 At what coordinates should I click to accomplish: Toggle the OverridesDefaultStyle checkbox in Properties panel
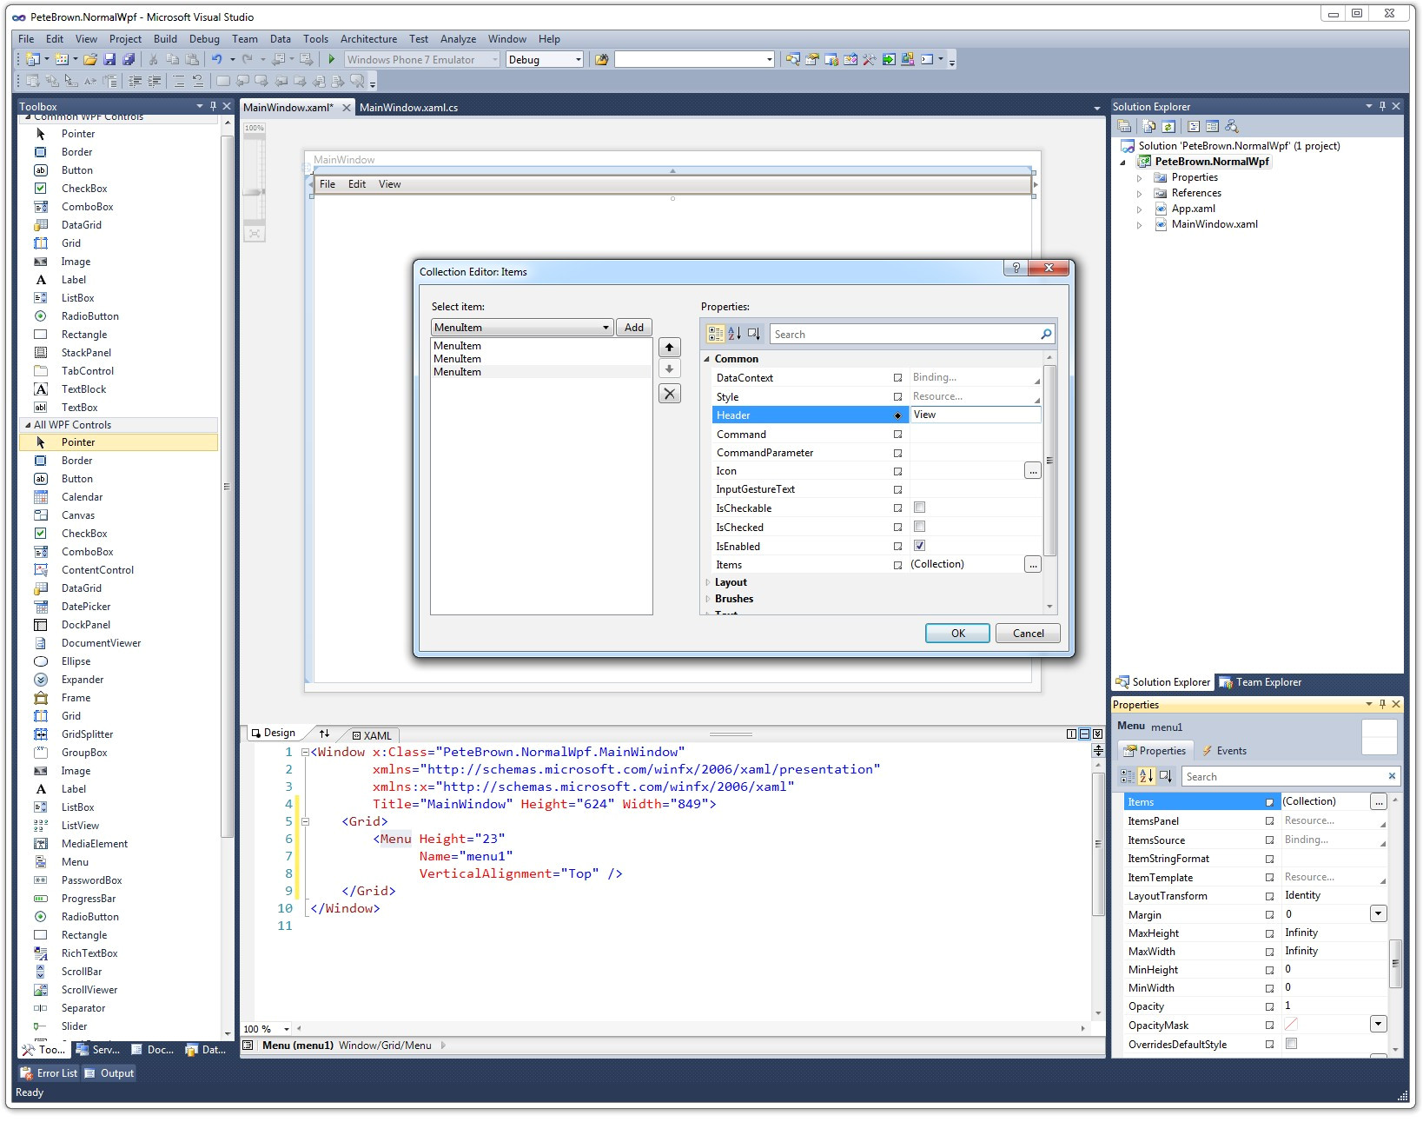pyautogui.click(x=1291, y=1044)
